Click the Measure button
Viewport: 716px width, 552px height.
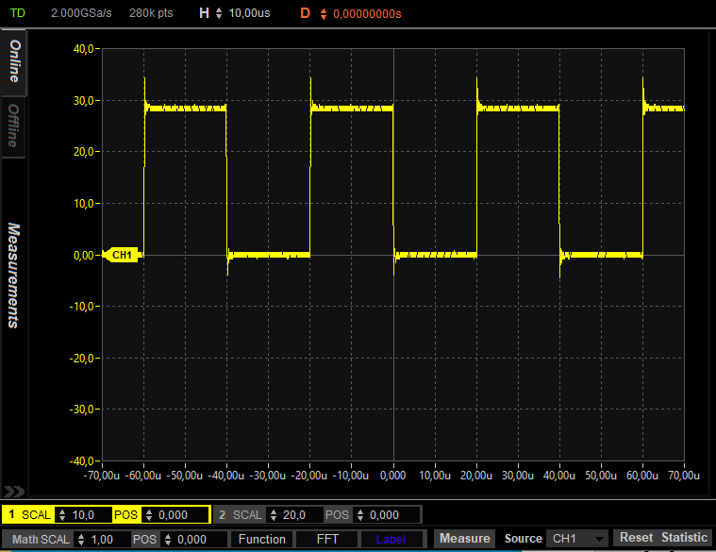[464, 538]
